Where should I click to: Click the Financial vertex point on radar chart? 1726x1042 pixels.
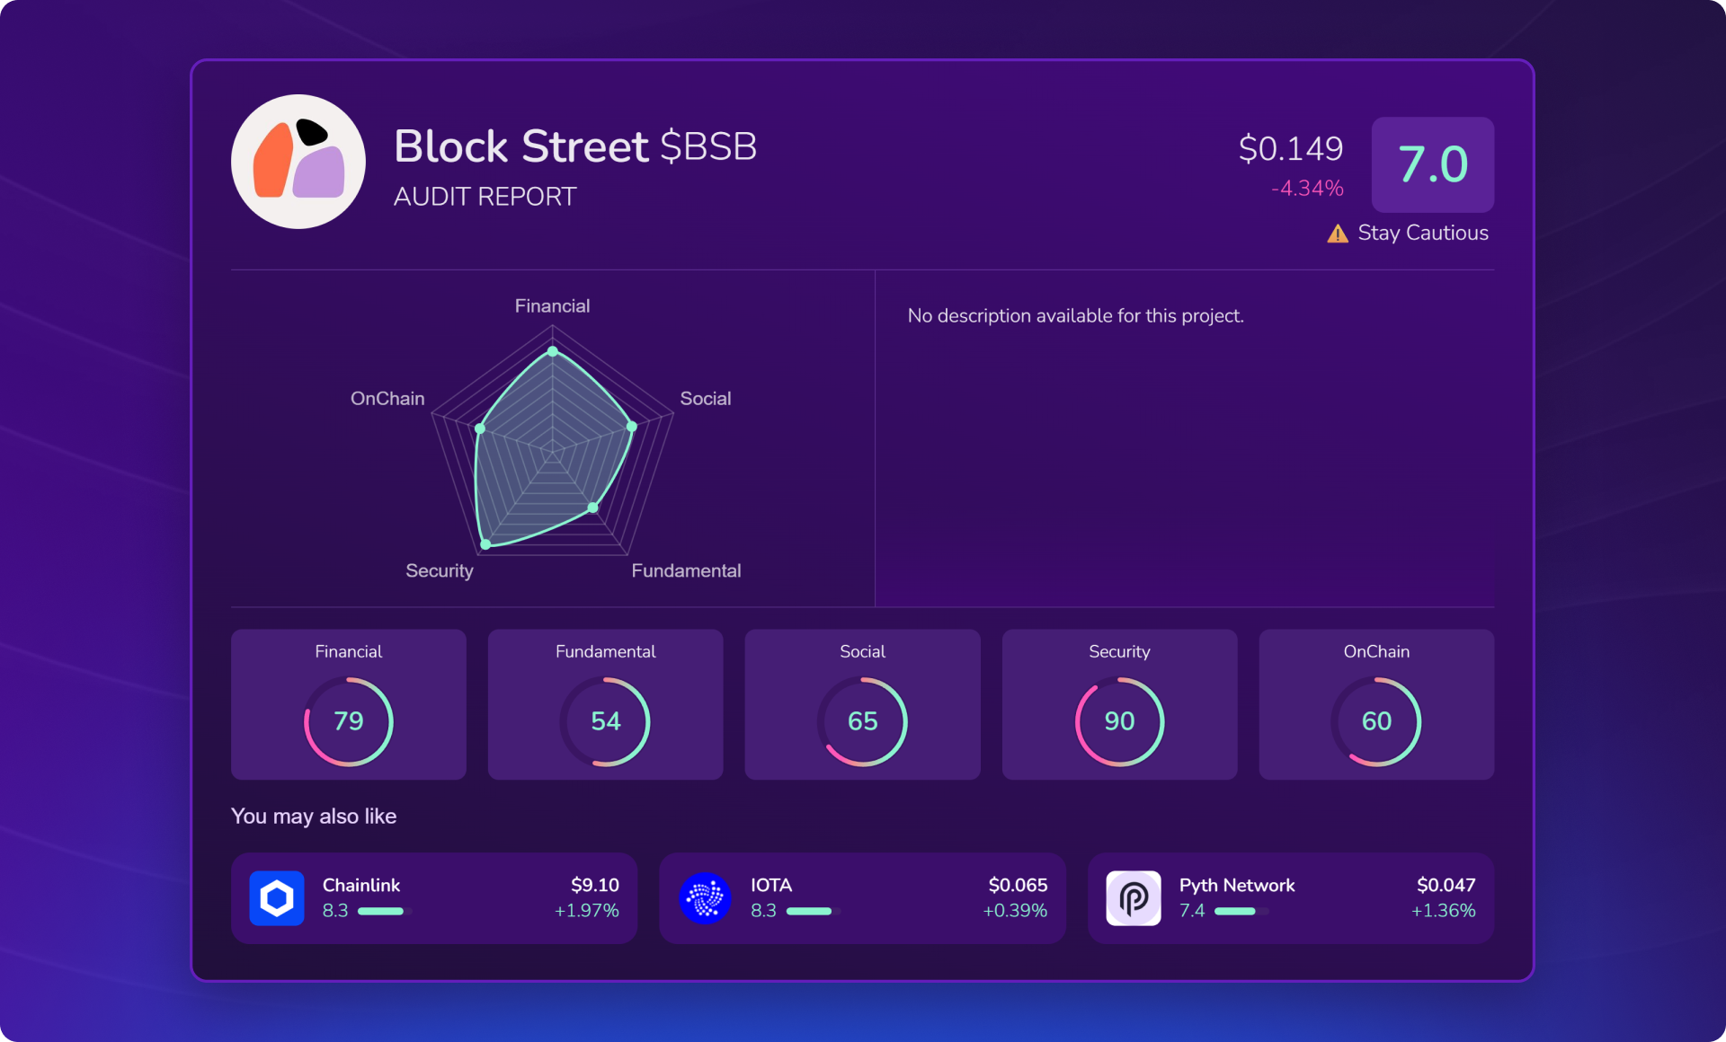(x=553, y=351)
